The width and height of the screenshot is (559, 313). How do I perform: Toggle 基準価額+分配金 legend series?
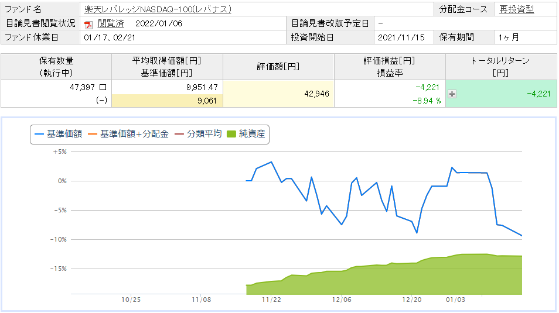tap(128, 134)
